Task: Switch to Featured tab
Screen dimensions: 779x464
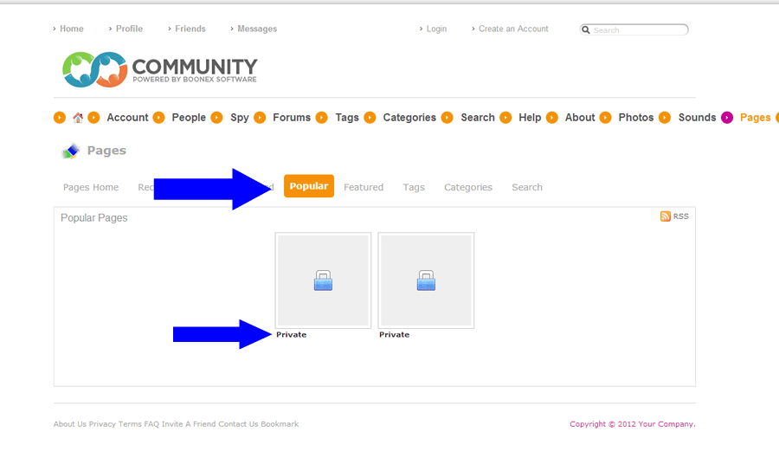Action: [x=364, y=187]
